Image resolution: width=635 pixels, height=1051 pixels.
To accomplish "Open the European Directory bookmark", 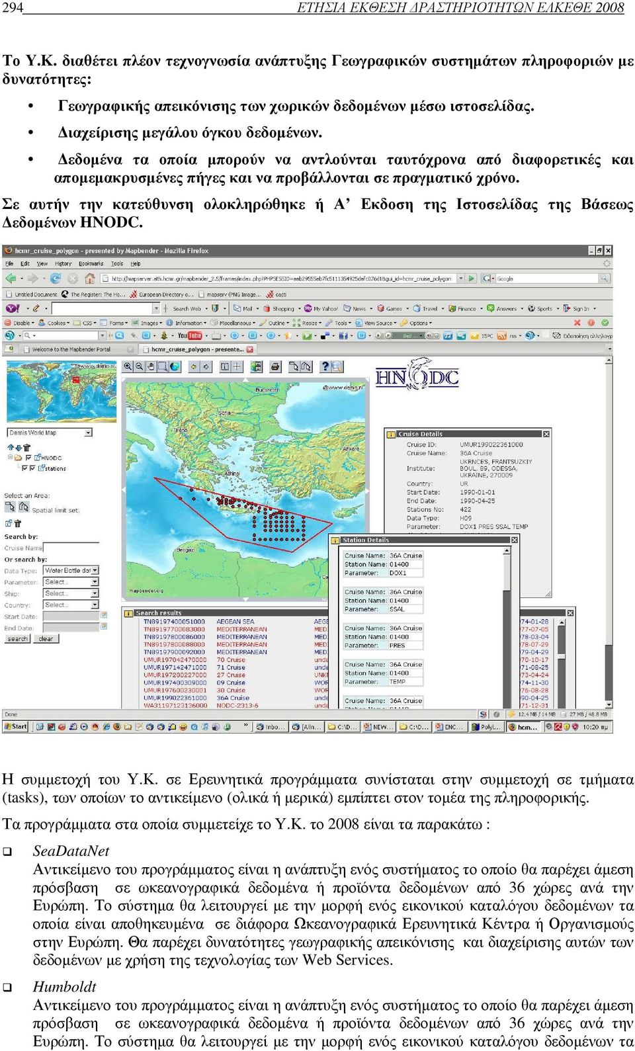I will coord(162,294).
